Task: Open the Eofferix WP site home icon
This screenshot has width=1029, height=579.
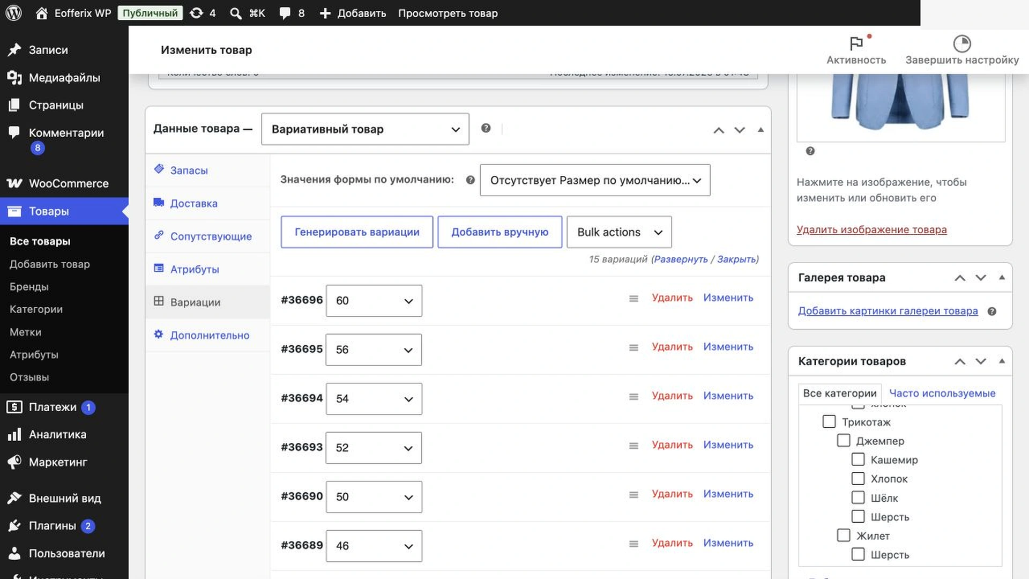Action: click(x=42, y=13)
